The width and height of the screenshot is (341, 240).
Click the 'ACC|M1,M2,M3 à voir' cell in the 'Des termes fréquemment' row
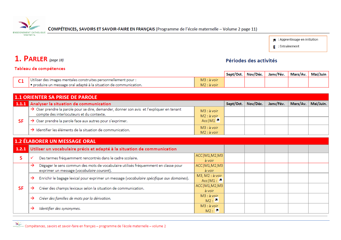209,158
